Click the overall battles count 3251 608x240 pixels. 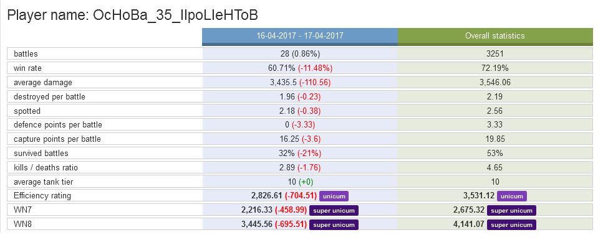pyautogui.click(x=495, y=53)
